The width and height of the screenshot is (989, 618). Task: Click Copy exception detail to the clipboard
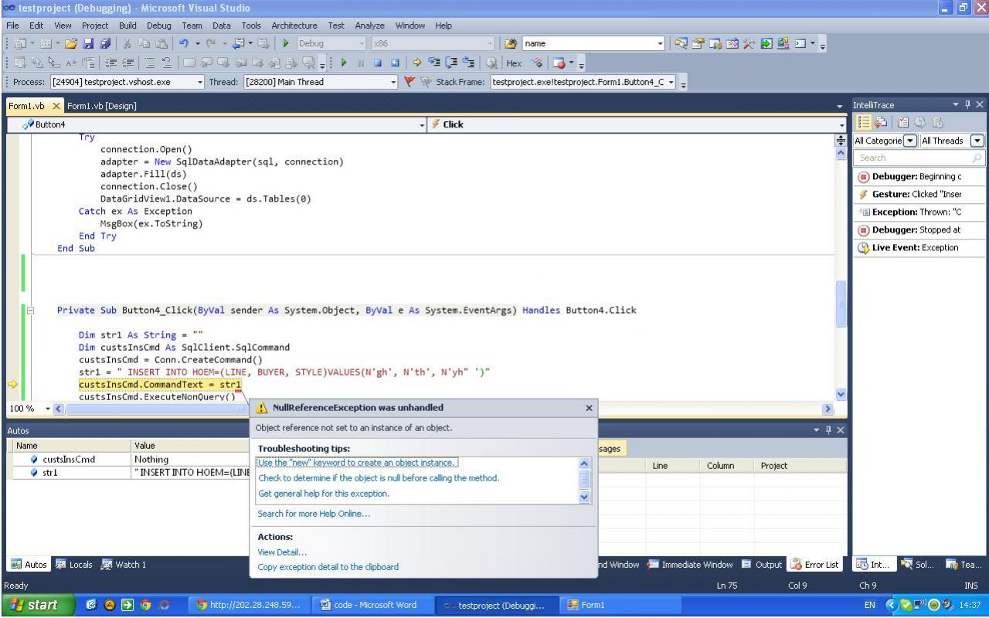click(x=328, y=567)
